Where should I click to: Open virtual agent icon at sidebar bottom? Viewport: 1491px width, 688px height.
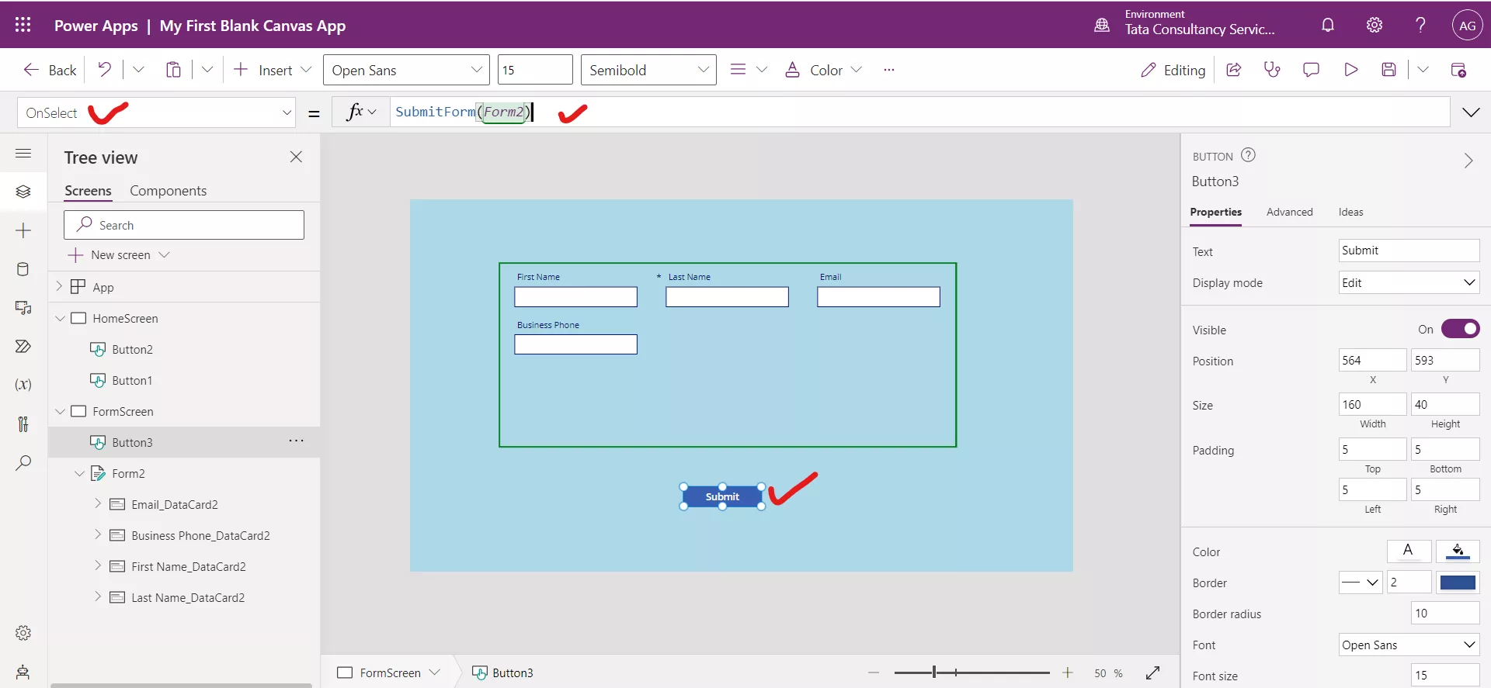point(23,672)
